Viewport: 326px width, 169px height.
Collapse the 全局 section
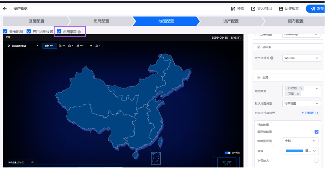pyautogui.click(x=259, y=78)
